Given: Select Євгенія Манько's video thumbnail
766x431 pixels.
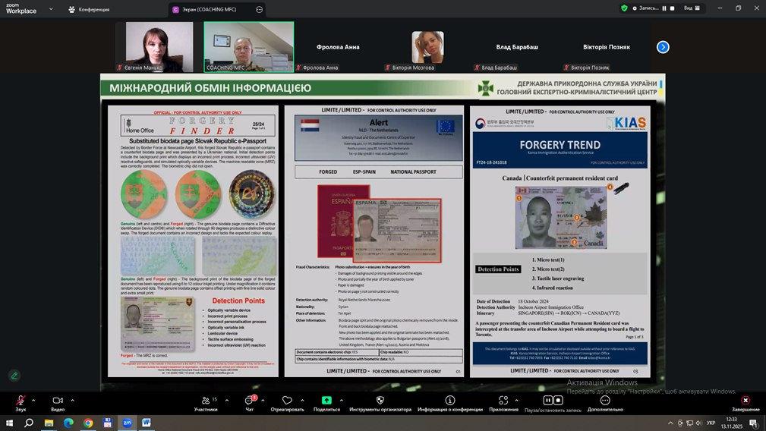Looking at the screenshot, I should click(x=159, y=47).
